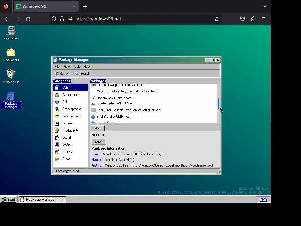The height and width of the screenshot is (226, 301).
Task: Click the Shell Quick Launch Extension icon
Action: (93, 110)
